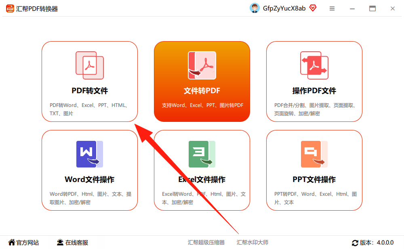This screenshot has height=249, width=404.
Task: Open the orange PPT文件操作 icon
Action: coord(314,154)
